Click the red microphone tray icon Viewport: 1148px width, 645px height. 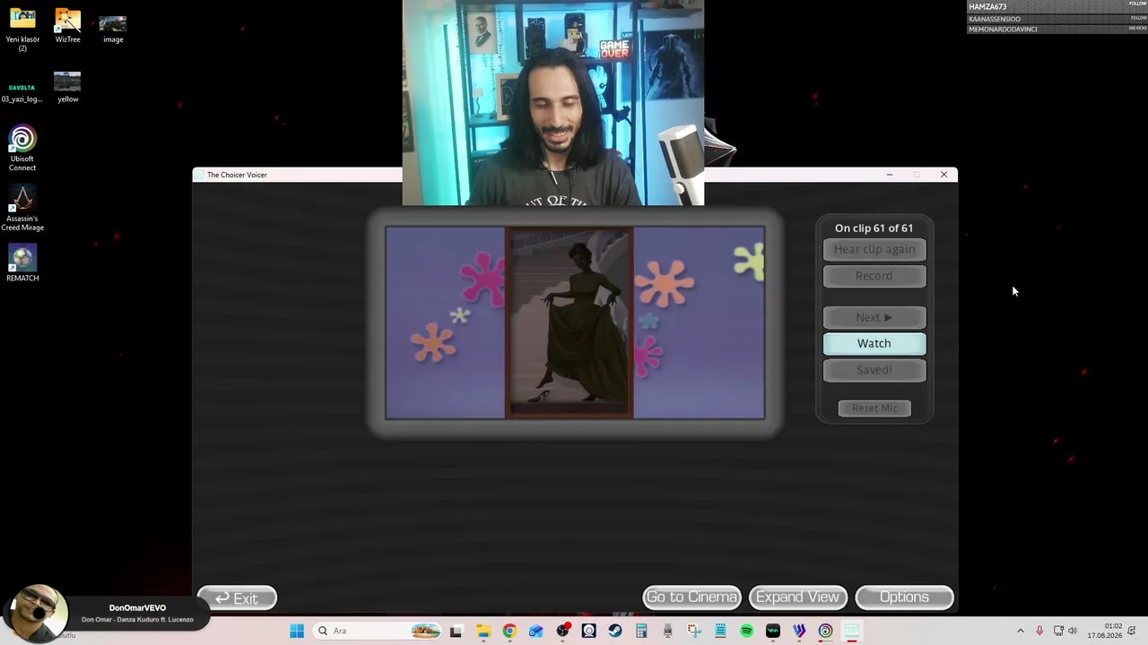(1039, 631)
